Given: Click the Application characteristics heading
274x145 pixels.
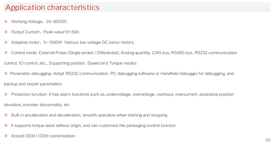Looking at the screenshot, I should click(x=52, y=7).
